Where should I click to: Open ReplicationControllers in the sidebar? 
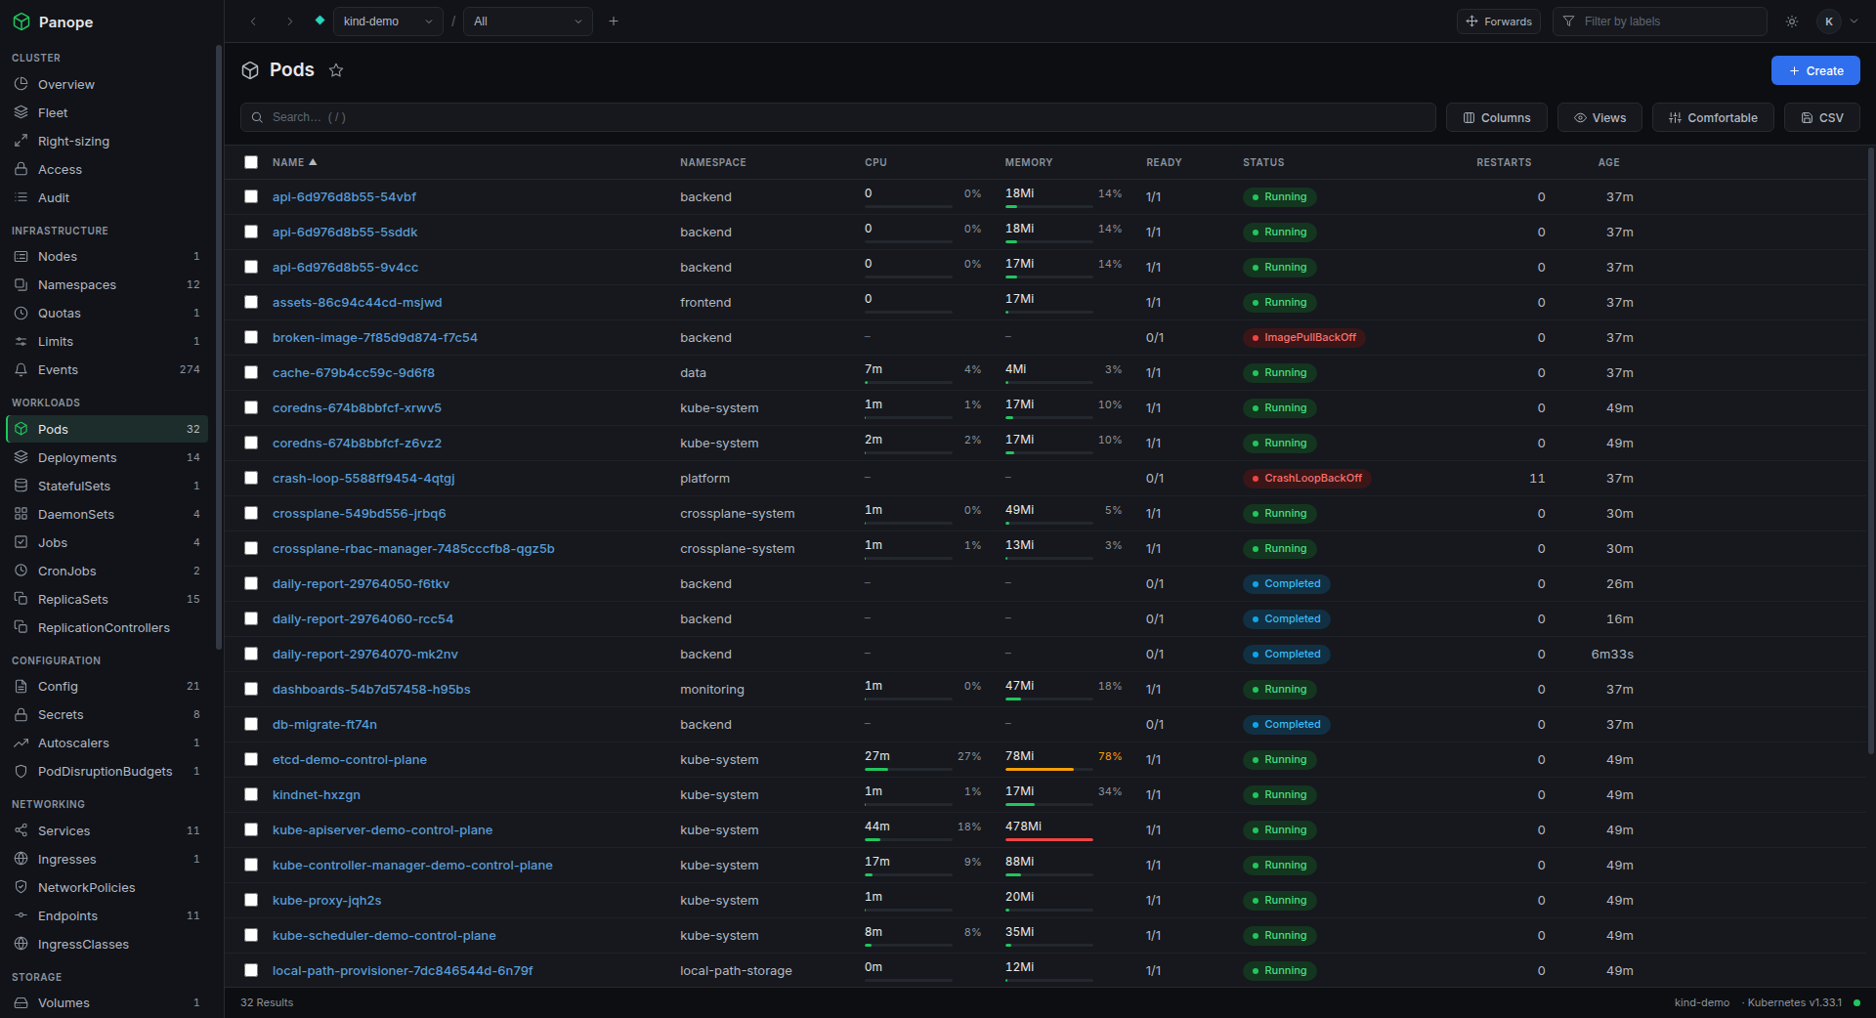click(107, 627)
